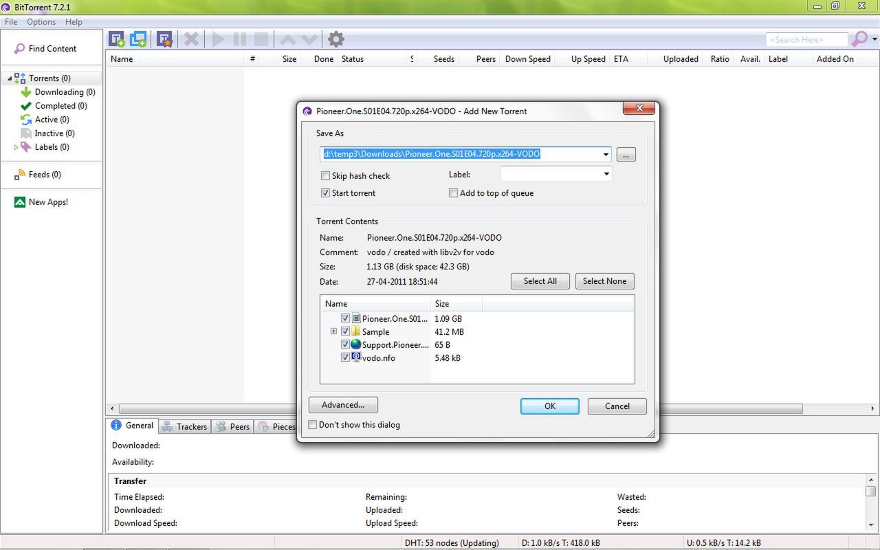Screen dimensions: 880x550
Task: Sort by Added On column header
Action: tap(835, 59)
